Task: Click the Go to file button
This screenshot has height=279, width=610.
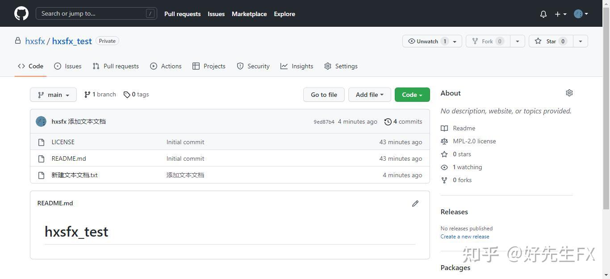Action: click(x=324, y=95)
